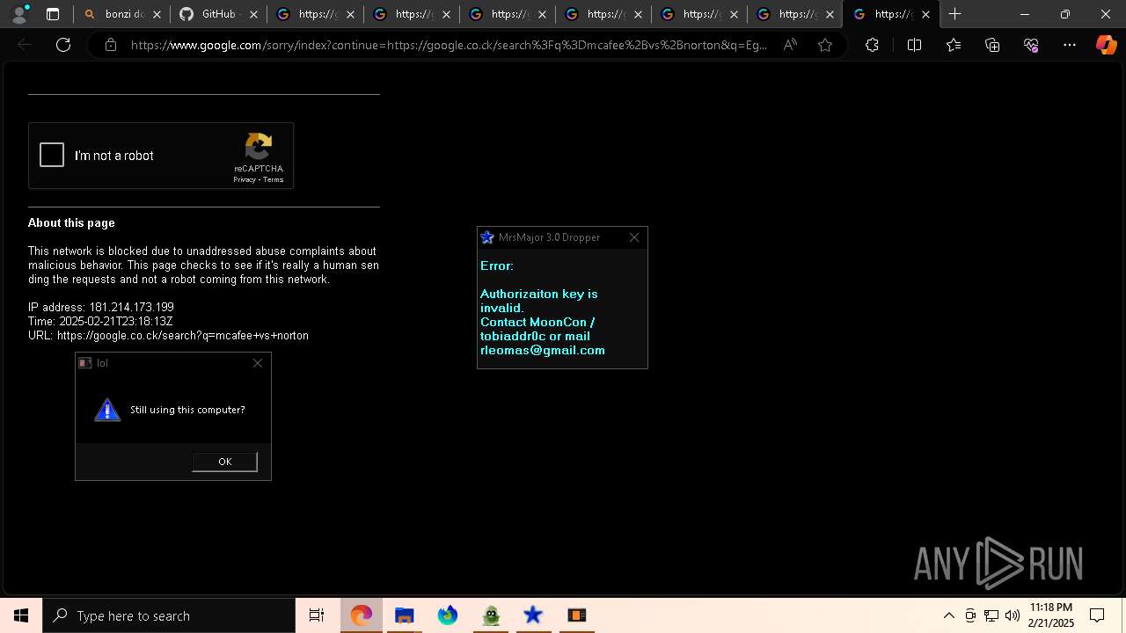Click the meet now tray icon
The height and width of the screenshot is (633, 1126).
(x=970, y=615)
